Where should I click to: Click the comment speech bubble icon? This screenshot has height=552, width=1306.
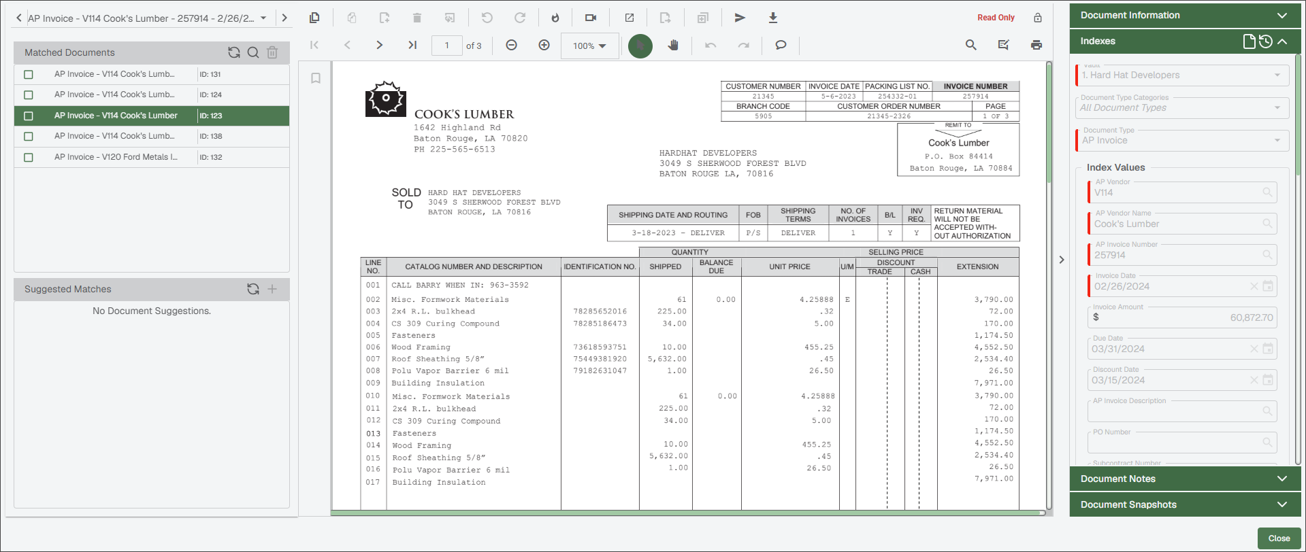click(781, 45)
